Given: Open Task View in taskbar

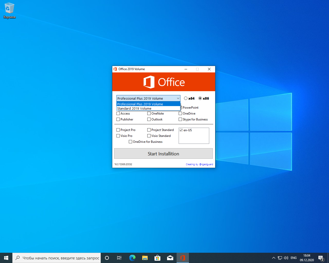Looking at the screenshot, I should (119, 258).
